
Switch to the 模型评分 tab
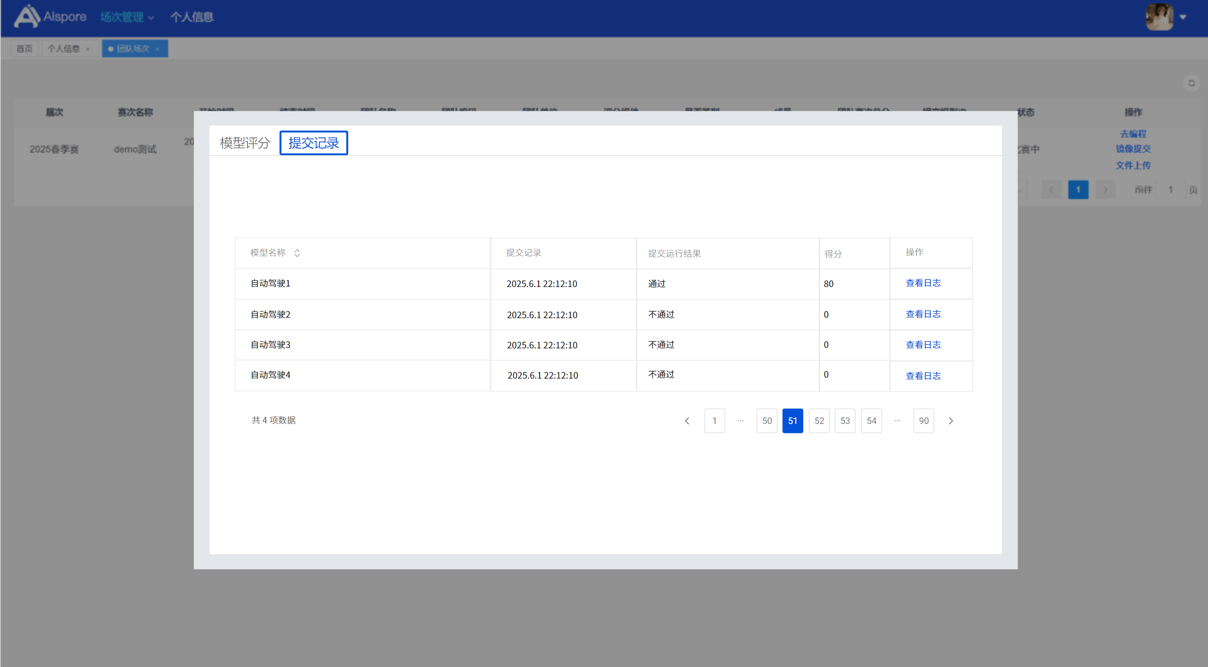(x=244, y=143)
